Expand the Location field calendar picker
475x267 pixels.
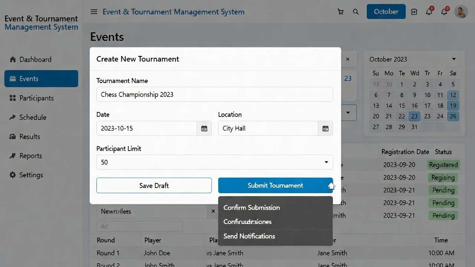point(325,128)
